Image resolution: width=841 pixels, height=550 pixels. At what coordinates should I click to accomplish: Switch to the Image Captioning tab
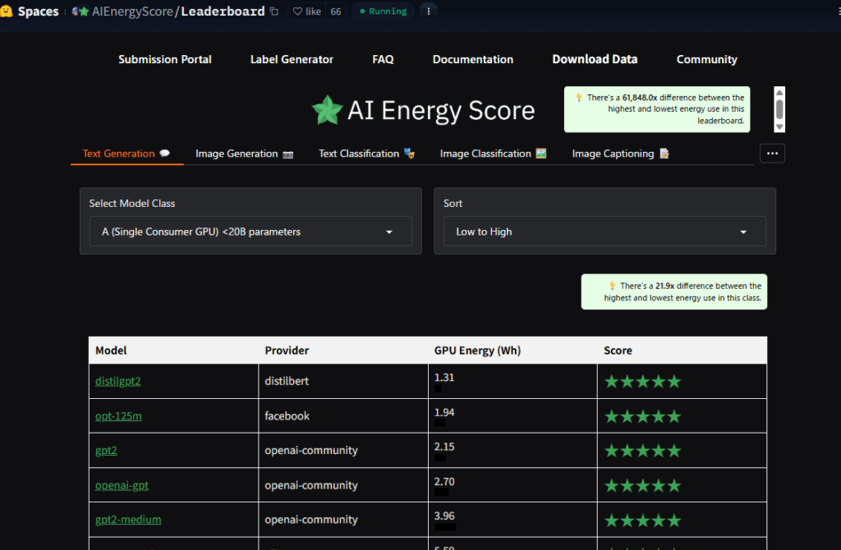621,154
